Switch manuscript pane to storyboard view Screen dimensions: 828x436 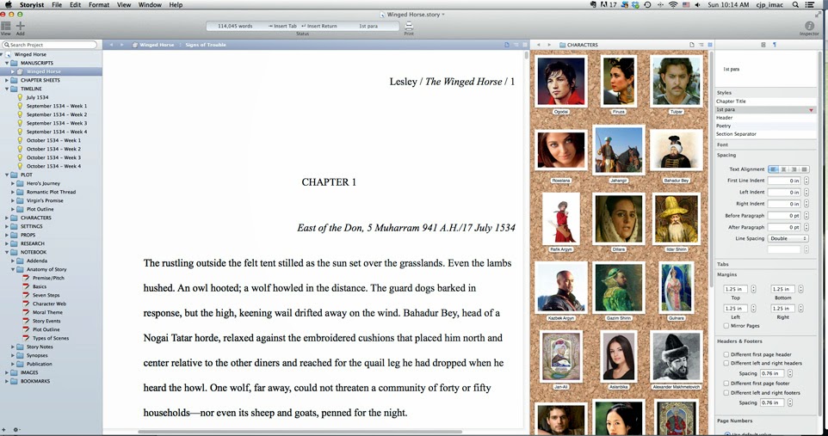(525, 45)
